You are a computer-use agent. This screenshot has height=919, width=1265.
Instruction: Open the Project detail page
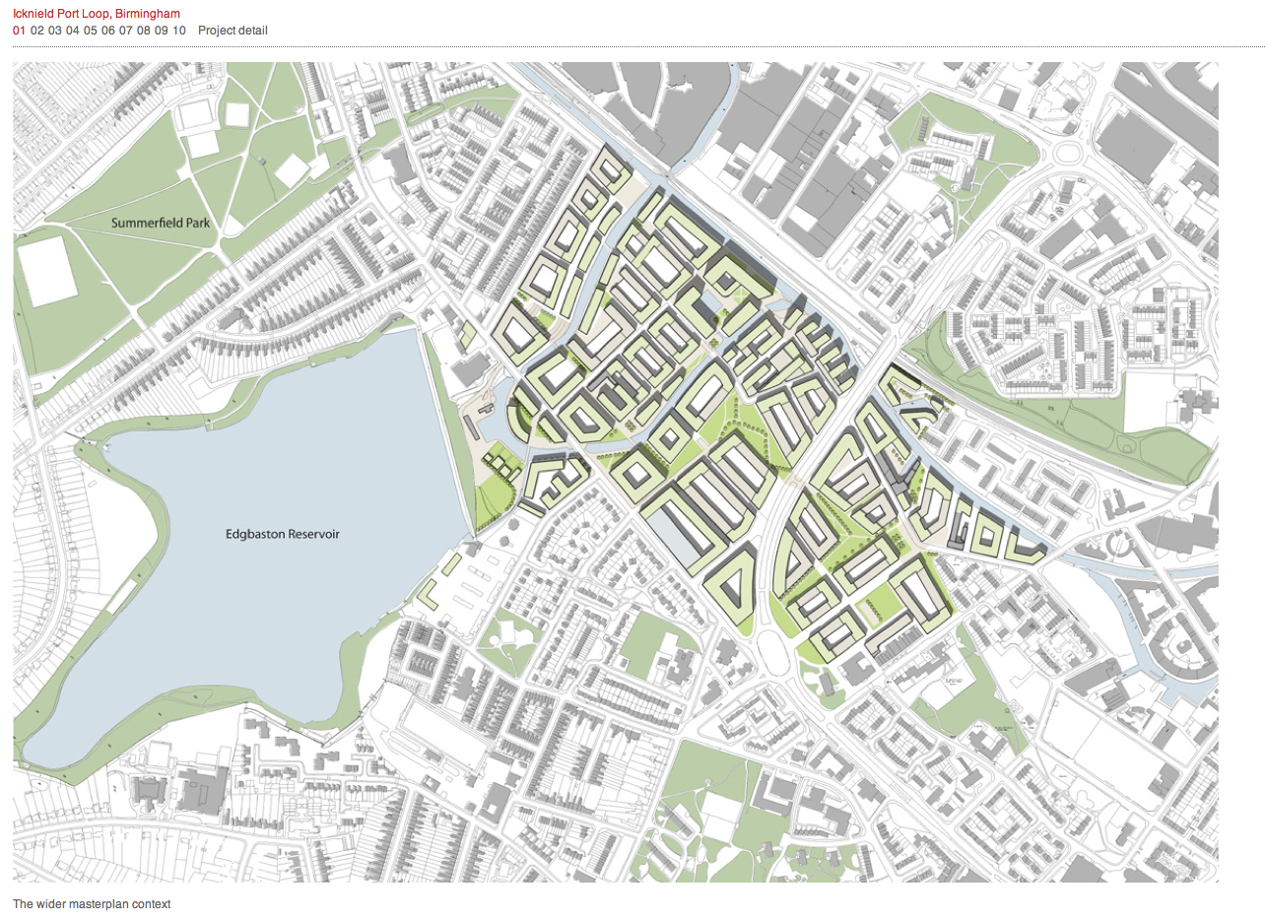point(232,31)
